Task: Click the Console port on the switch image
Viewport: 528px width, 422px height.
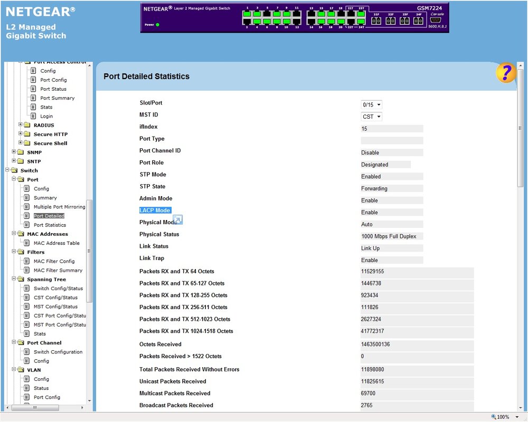Action: coord(436,20)
